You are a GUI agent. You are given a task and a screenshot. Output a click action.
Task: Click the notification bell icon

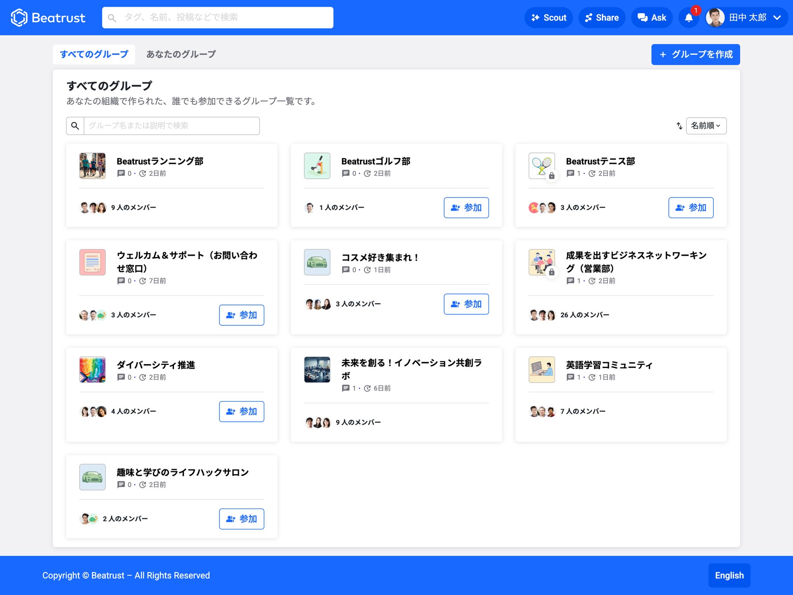[689, 18]
